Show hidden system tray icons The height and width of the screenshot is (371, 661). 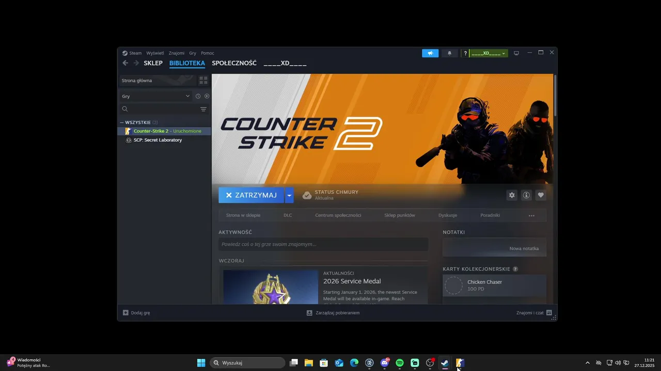[x=587, y=363]
